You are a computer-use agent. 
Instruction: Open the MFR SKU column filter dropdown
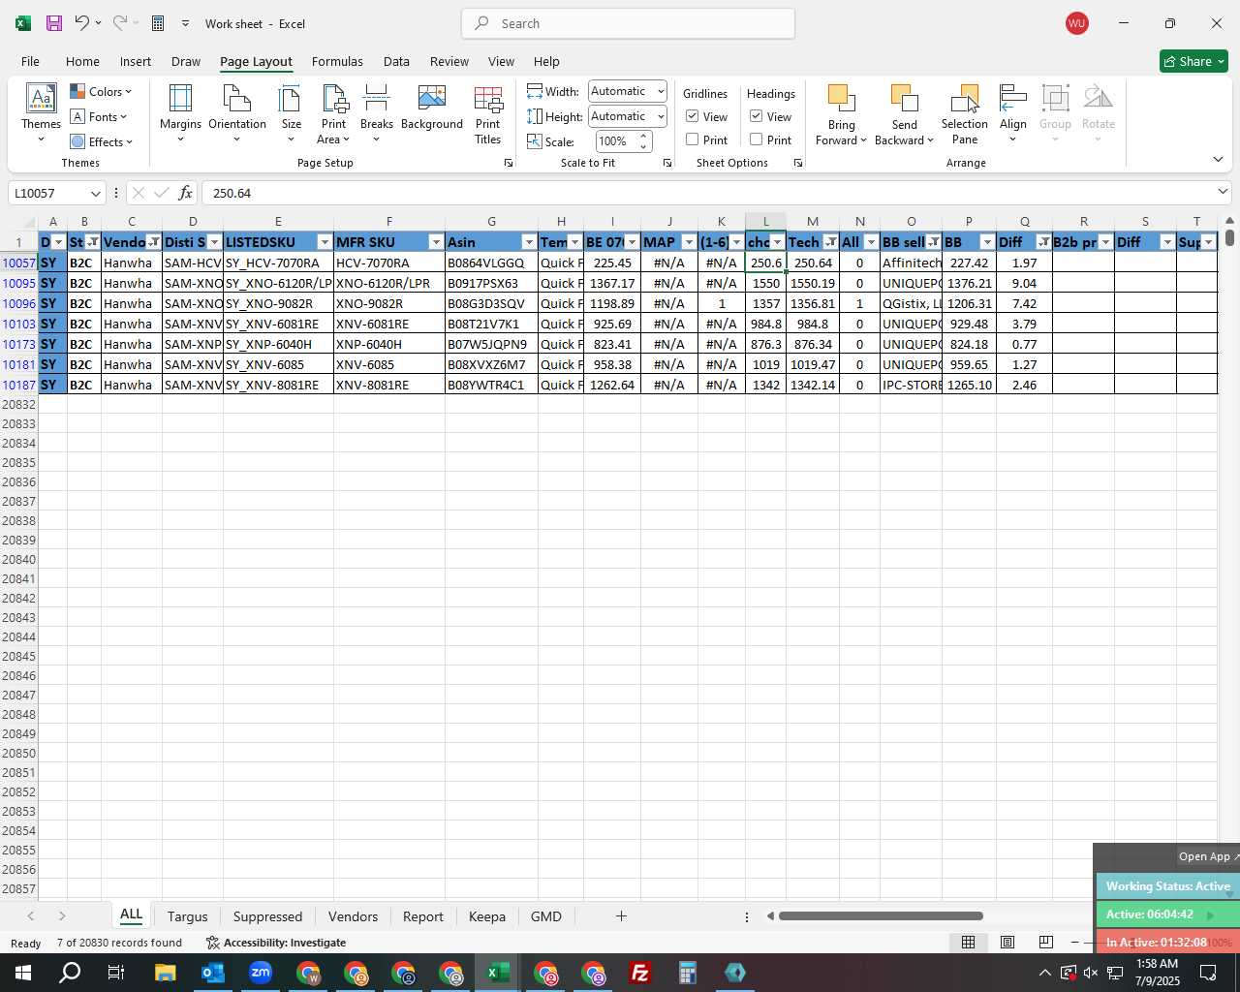(436, 242)
